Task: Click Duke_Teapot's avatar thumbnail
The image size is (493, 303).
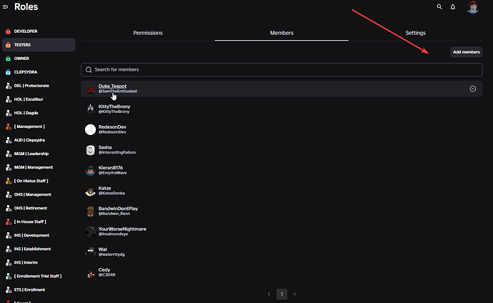Action: 90,89
